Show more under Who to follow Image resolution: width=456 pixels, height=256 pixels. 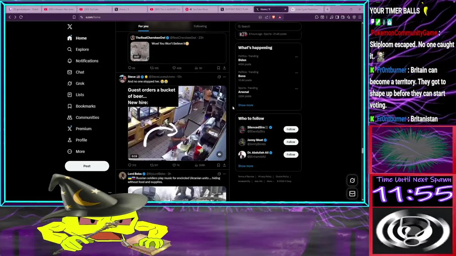coord(245,166)
